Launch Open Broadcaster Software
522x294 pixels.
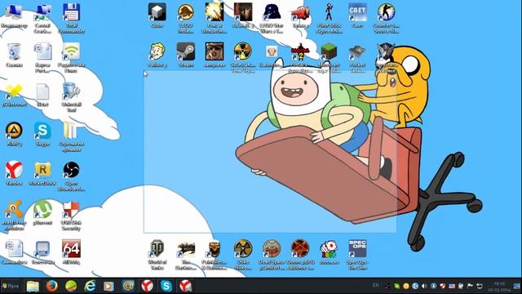tap(71, 176)
